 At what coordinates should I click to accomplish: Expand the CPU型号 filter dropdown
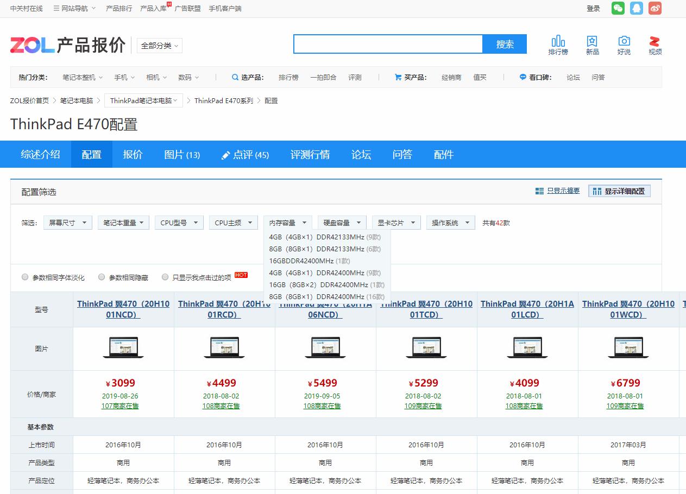pyautogui.click(x=179, y=222)
